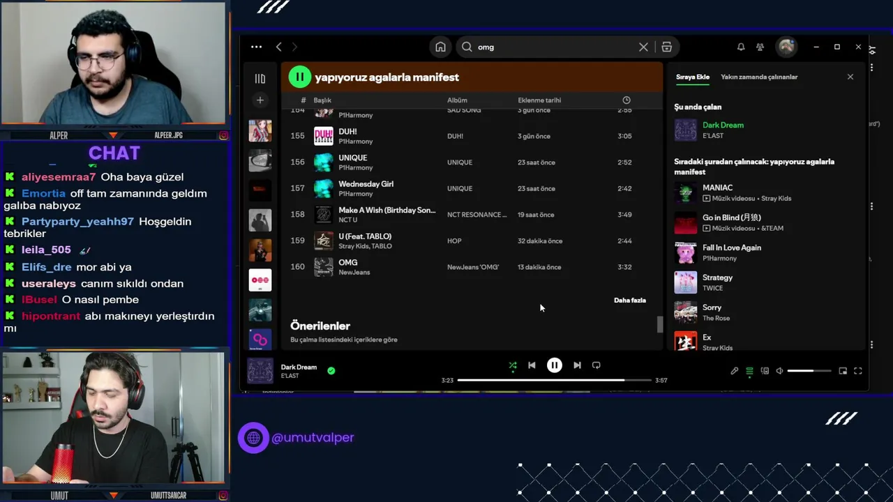Image resolution: width=893 pixels, height=502 pixels.
Task: Open Spotify Home
Action: coord(440,47)
